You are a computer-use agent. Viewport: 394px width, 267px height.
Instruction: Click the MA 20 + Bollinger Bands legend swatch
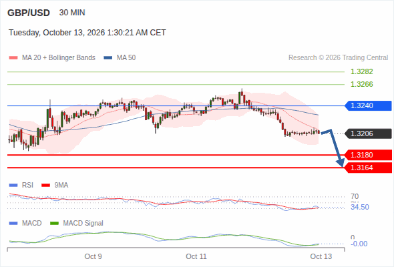13,58
